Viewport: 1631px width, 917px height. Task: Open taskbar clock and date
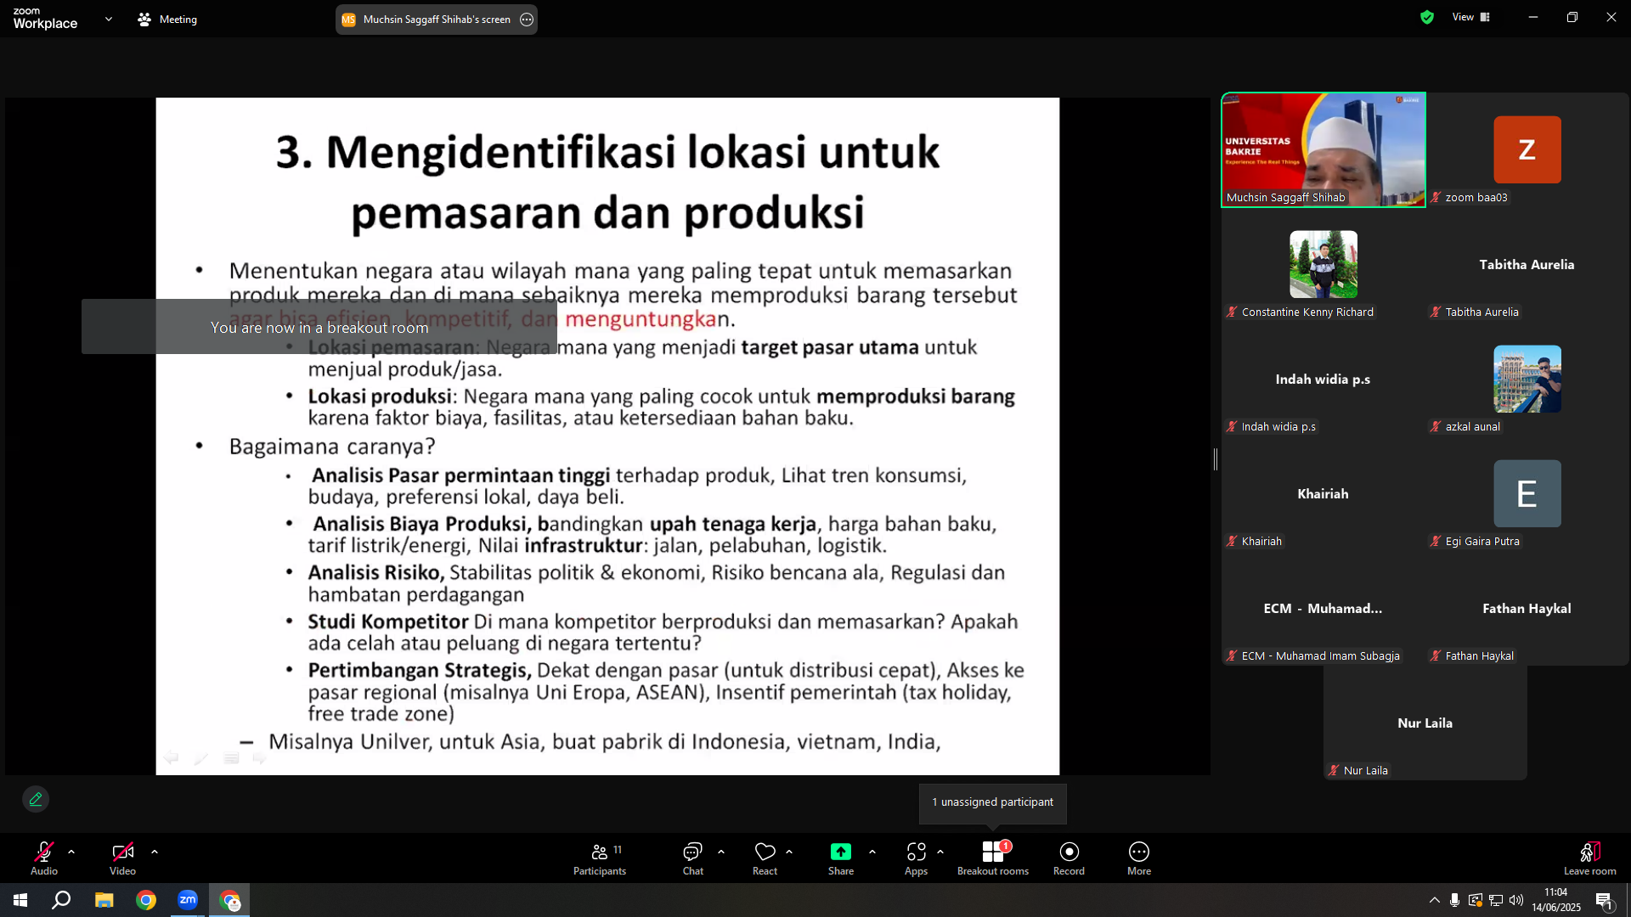click(x=1556, y=900)
